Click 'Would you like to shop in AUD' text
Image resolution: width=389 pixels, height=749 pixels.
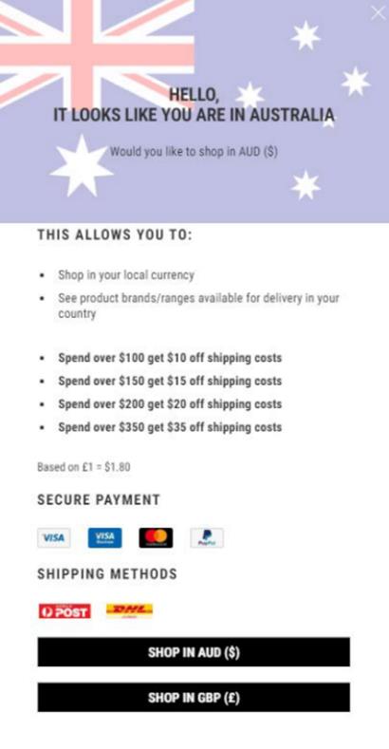[x=194, y=152]
